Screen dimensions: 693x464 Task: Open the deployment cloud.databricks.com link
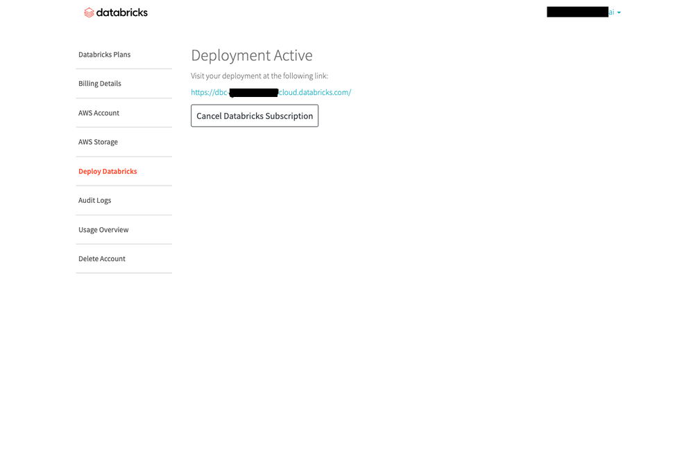pos(271,92)
